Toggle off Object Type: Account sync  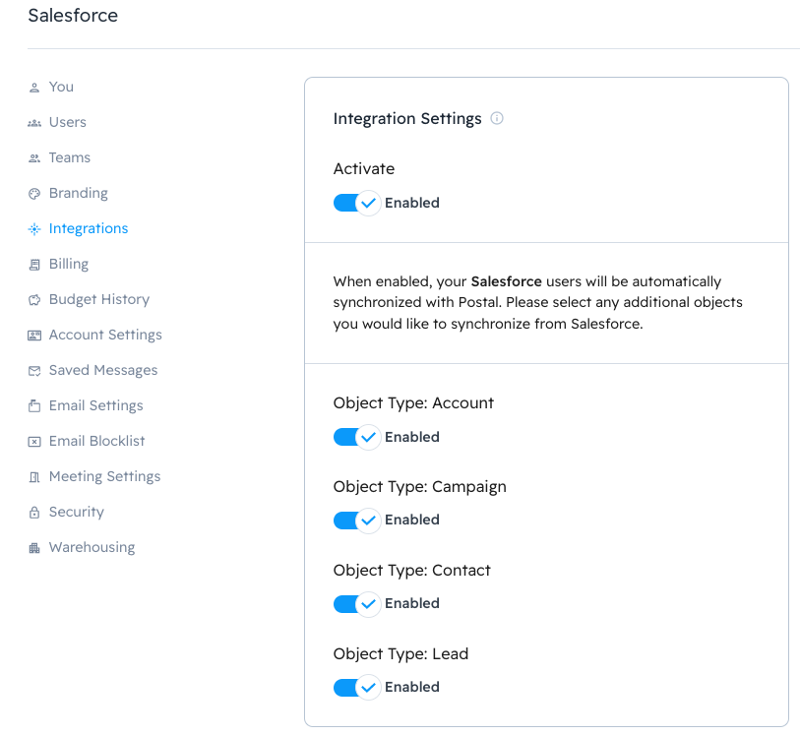click(356, 437)
